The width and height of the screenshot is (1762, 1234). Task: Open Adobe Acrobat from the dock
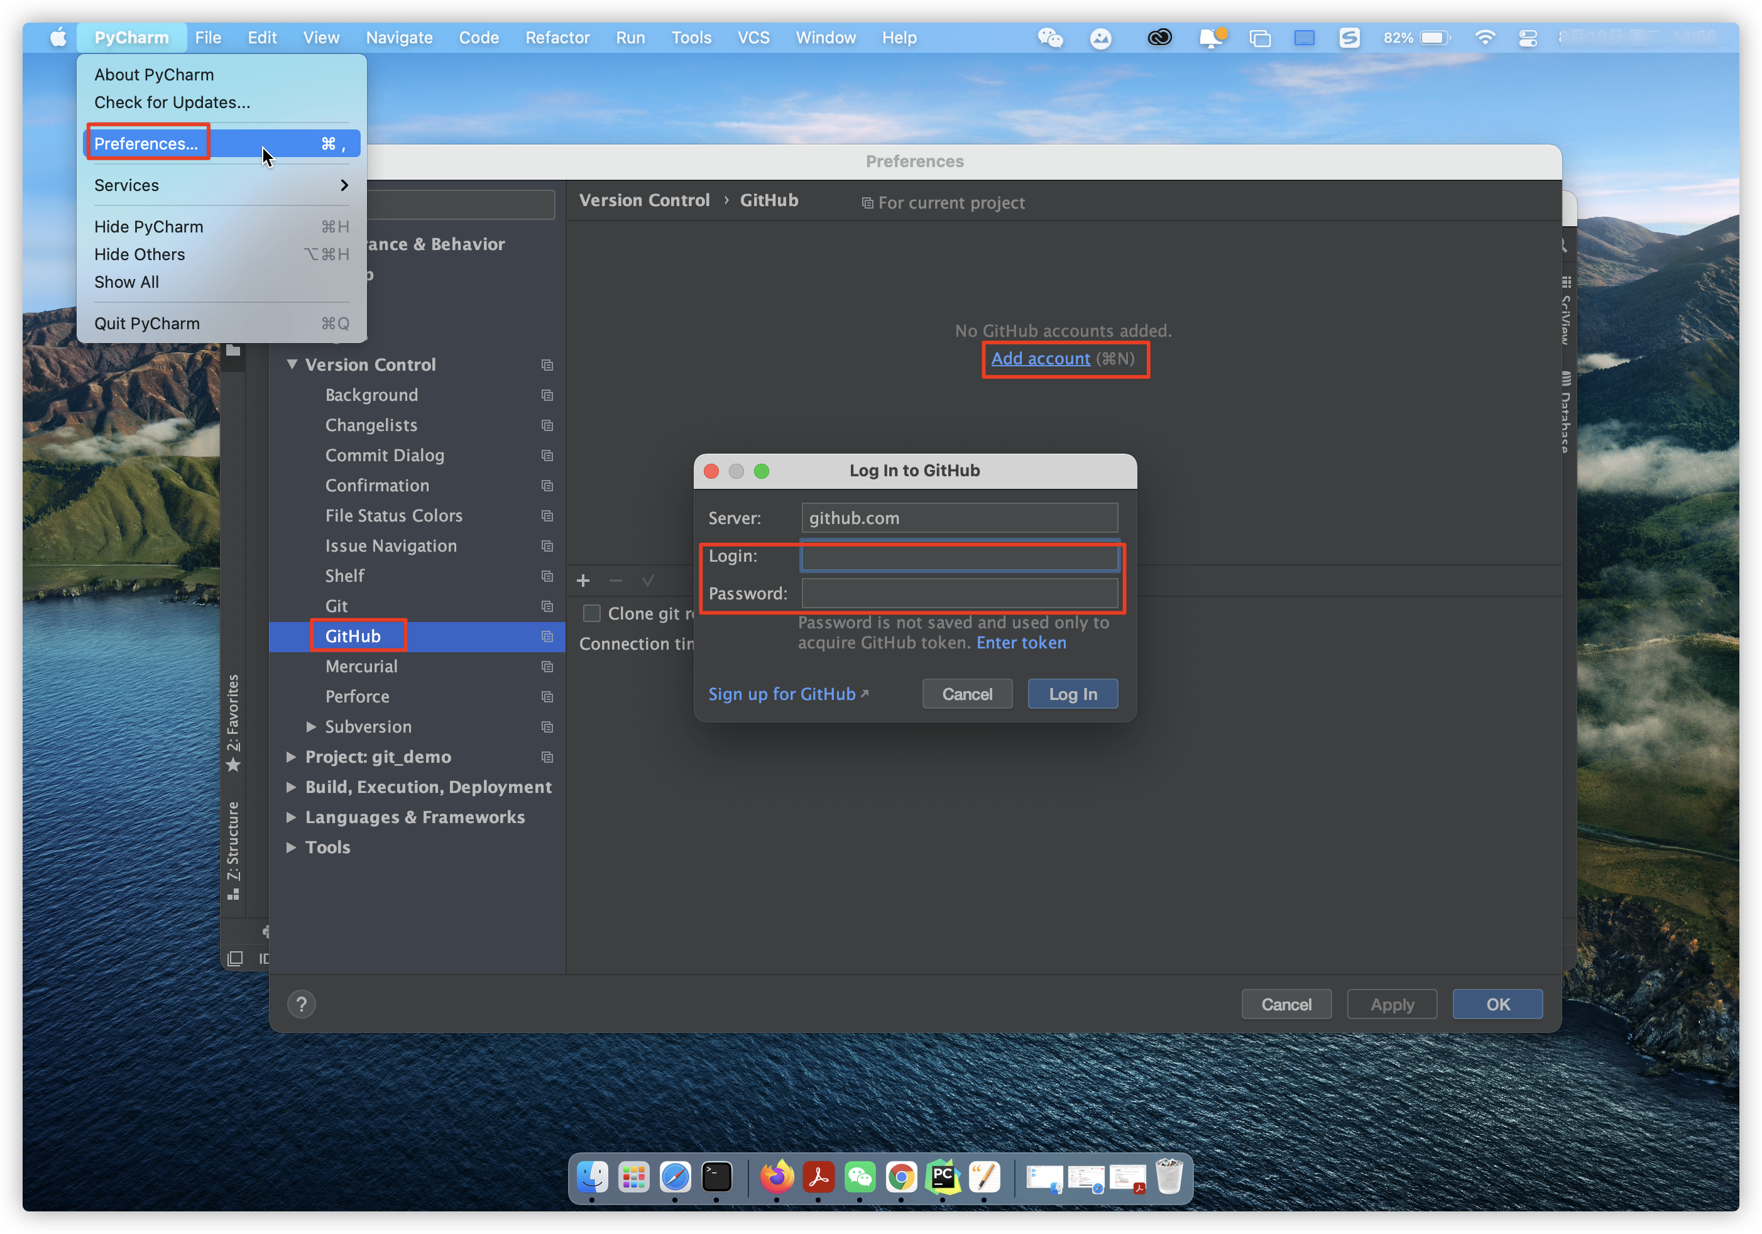click(x=818, y=1176)
